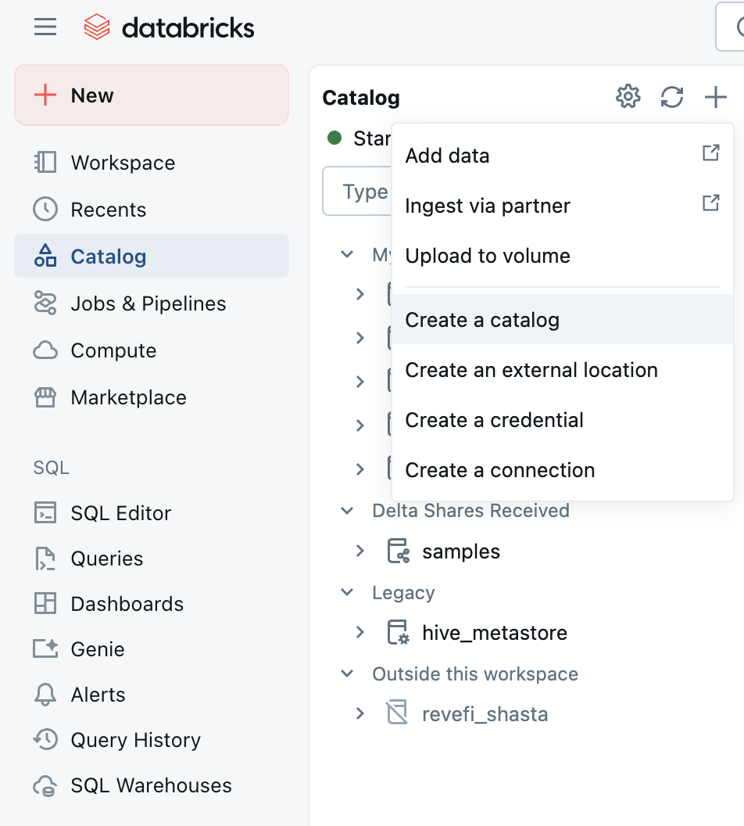Click the Catalog settings gear icon
This screenshot has height=826, width=744.
click(628, 97)
